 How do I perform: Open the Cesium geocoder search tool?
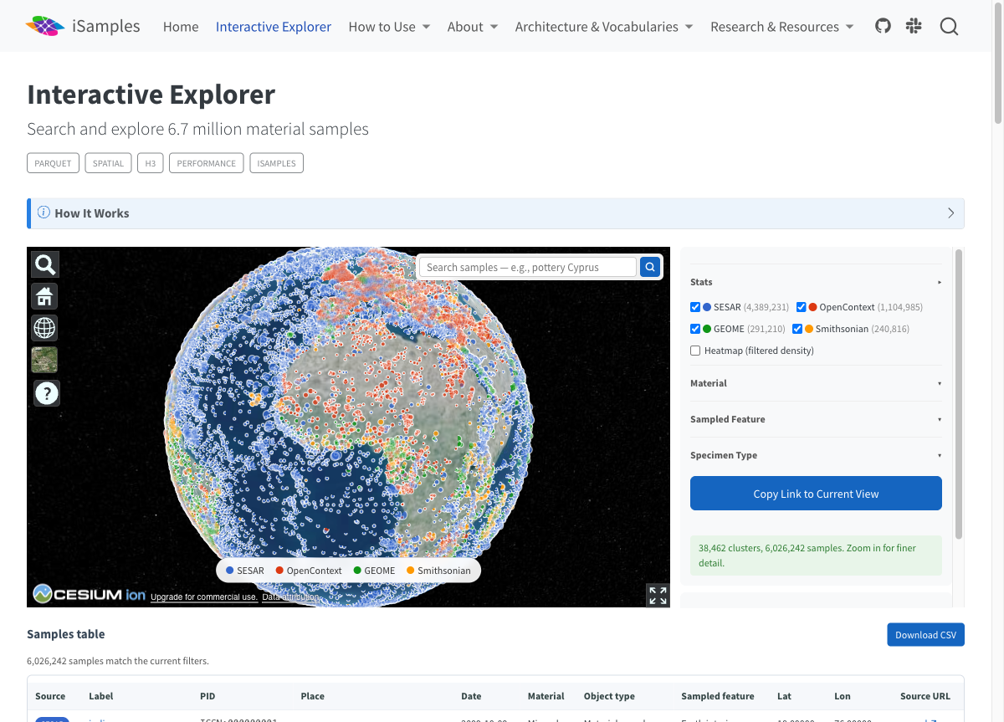(45, 264)
